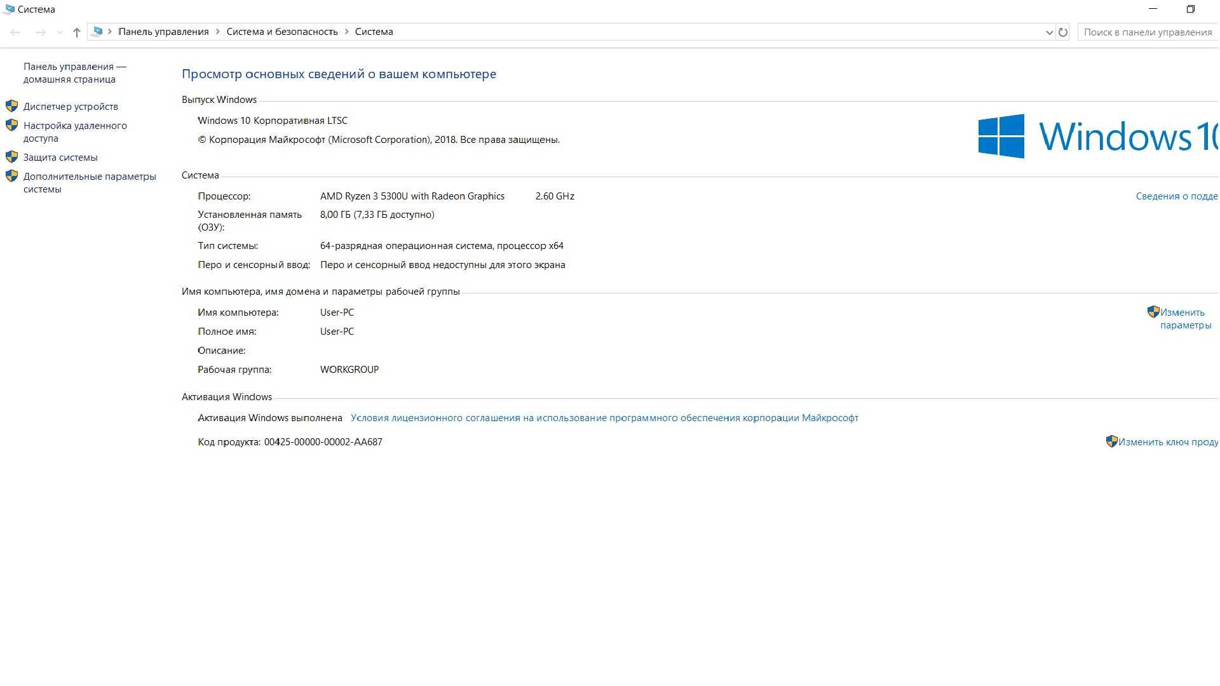Click the search field in control panel
Image resolution: width=1220 pixels, height=686 pixels.
[x=1148, y=32]
